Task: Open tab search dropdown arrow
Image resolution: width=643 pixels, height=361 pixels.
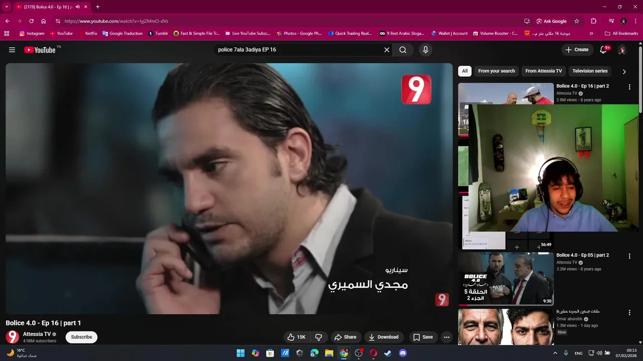Action: pyautogui.click(x=7, y=7)
